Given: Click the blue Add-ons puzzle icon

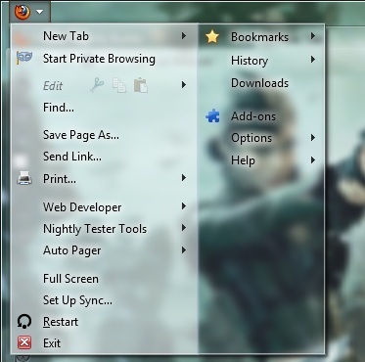Looking at the screenshot, I should 212,116.
